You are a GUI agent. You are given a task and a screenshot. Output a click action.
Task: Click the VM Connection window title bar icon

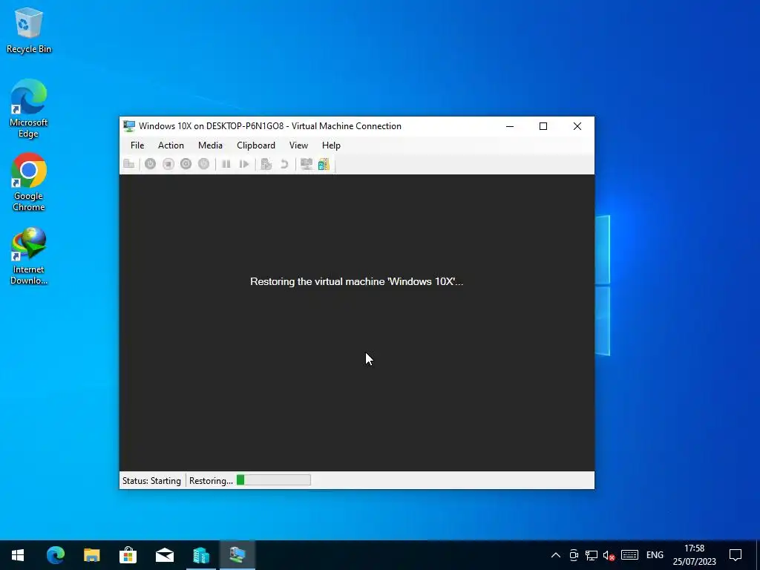click(x=129, y=126)
